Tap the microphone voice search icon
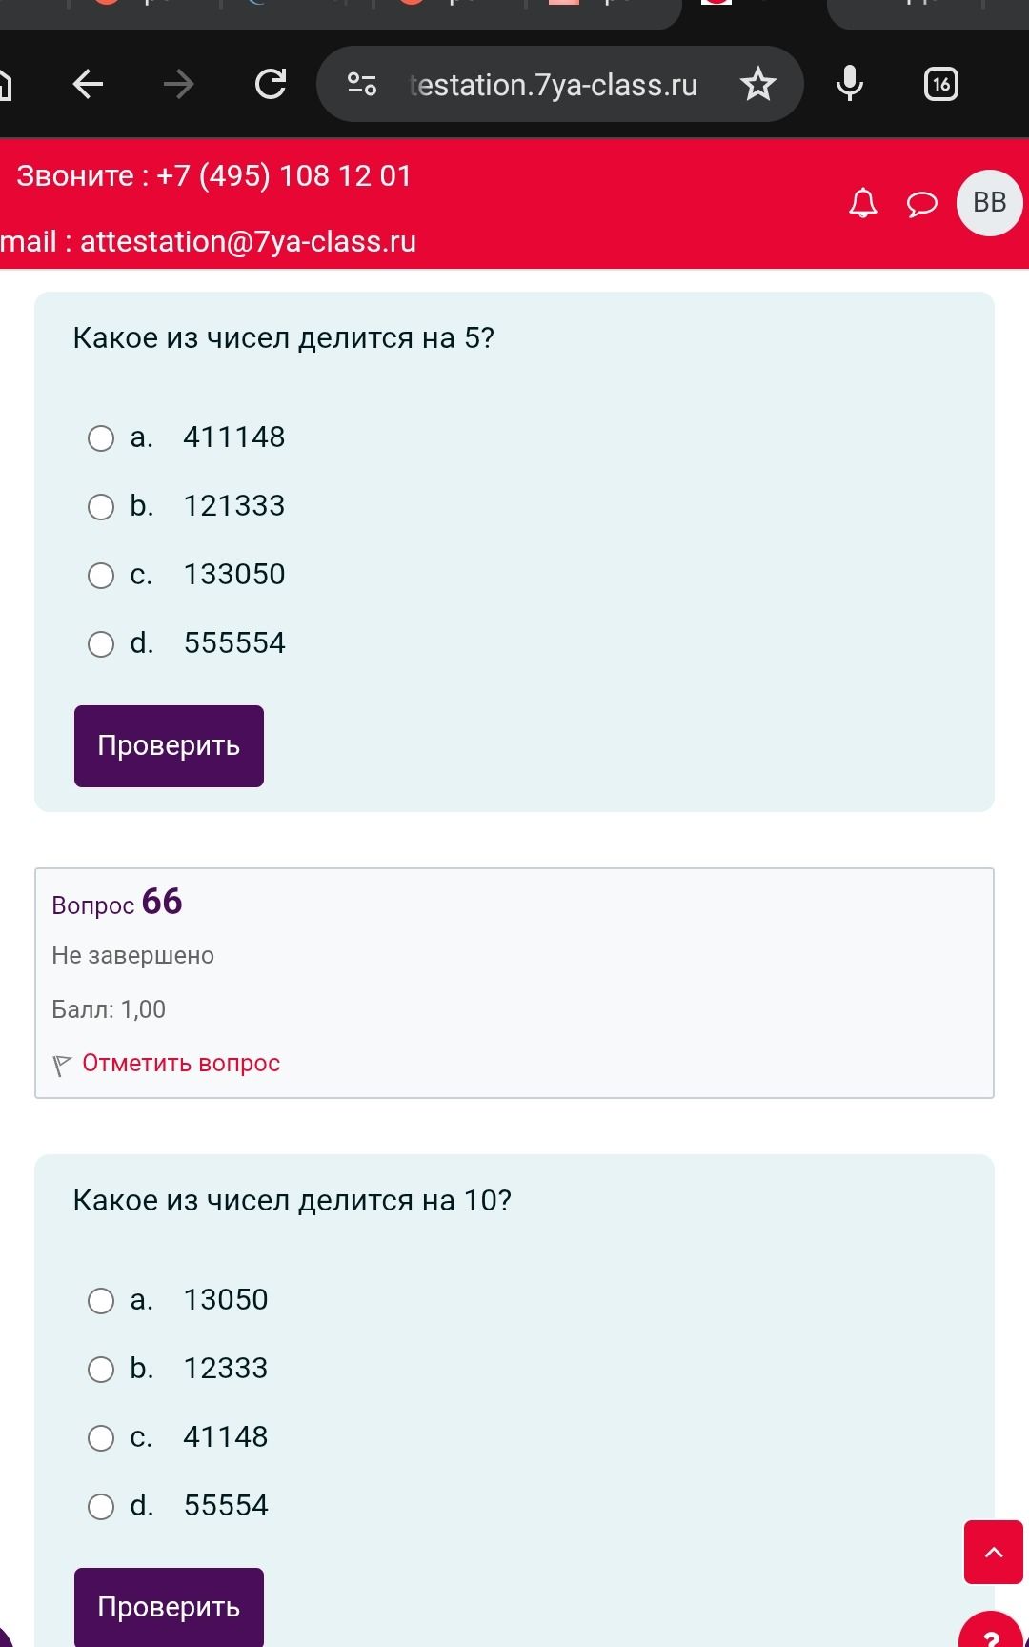1029x1647 pixels. pyautogui.click(x=849, y=85)
